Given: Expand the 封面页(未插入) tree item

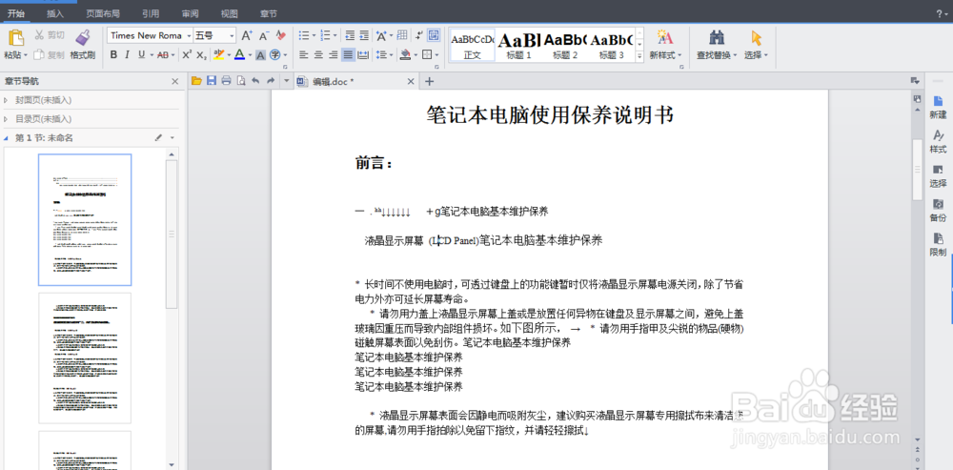Looking at the screenshot, I should (x=6, y=100).
